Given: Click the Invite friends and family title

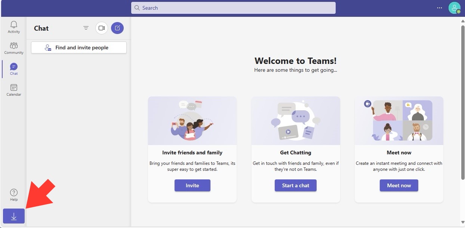Looking at the screenshot, I should 192,152.
